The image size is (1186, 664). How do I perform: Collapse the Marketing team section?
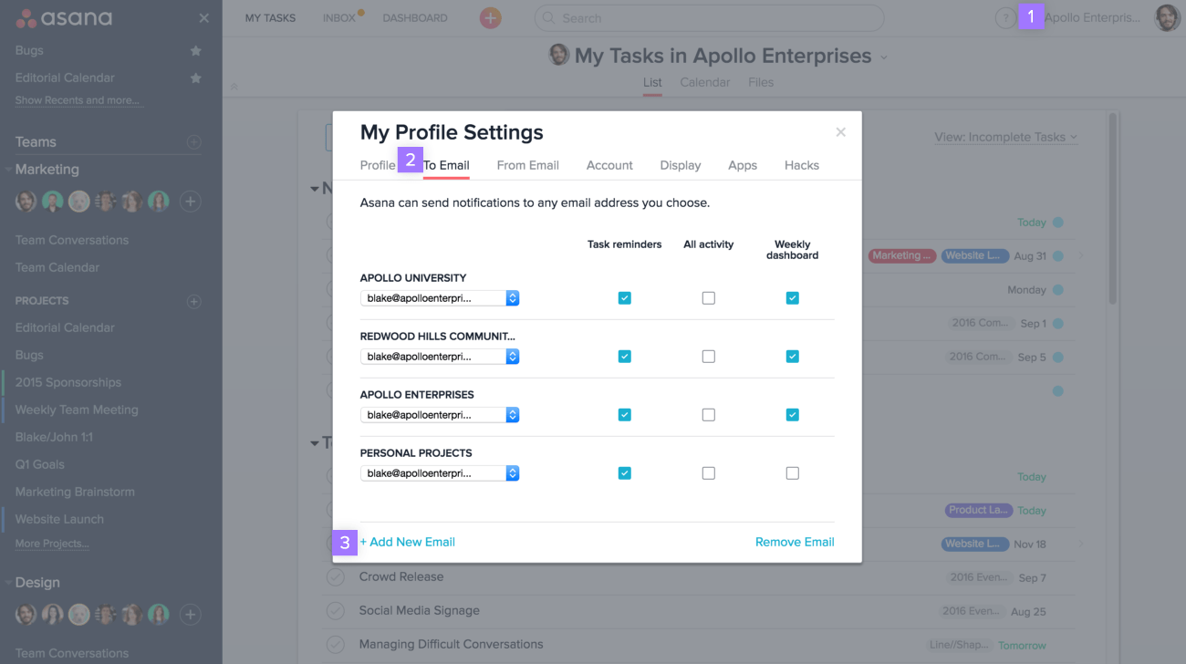(8, 170)
